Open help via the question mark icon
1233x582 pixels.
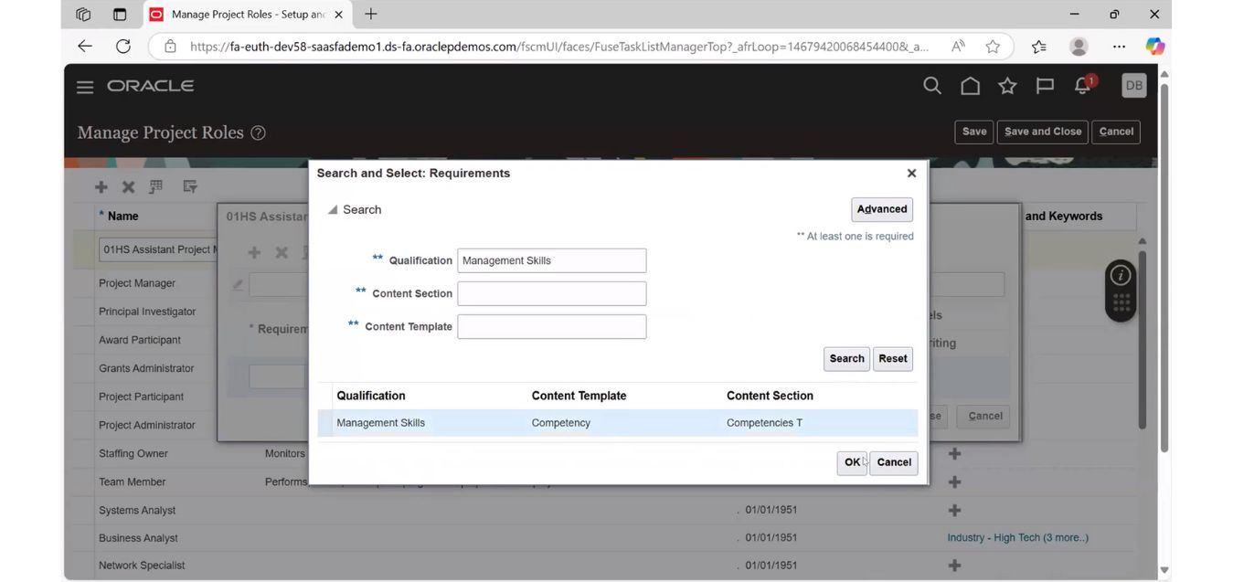coord(258,132)
